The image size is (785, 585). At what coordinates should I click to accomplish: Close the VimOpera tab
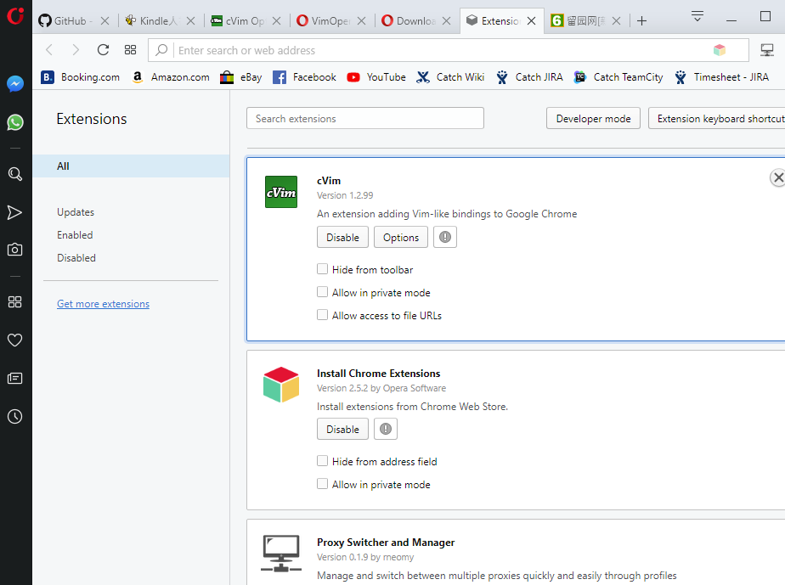(361, 20)
